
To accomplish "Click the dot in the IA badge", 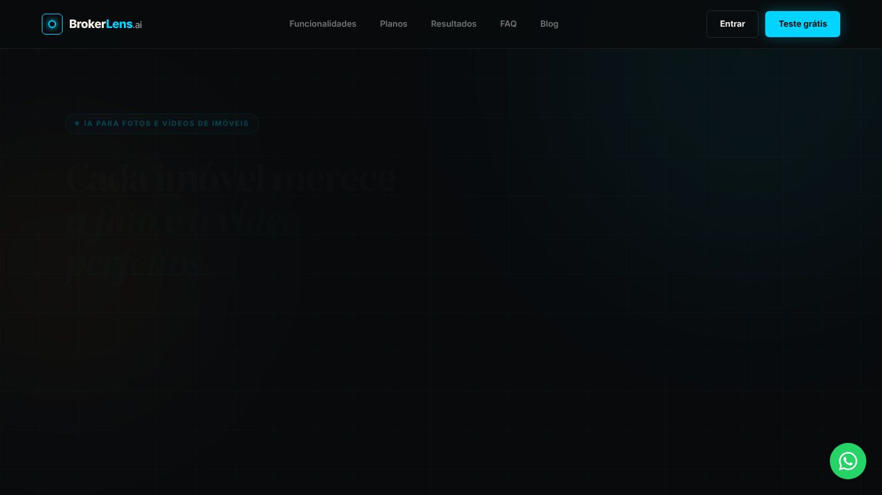I will pyautogui.click(x=77, y=123).
